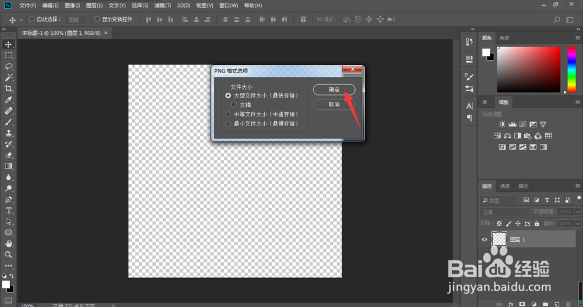Open the Color panel flyout menu
This screenshot has width=583, height=307.
[578, 38]
